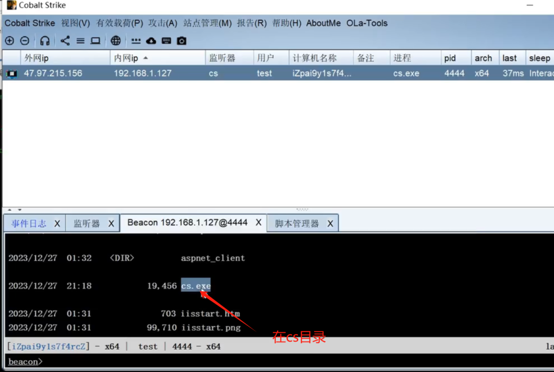Open the 攻击(A) menu
Screen dimensions: 554x372
click(163, 23)
